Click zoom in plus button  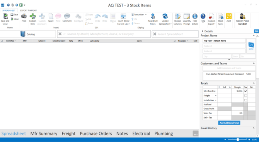(249, 140)
